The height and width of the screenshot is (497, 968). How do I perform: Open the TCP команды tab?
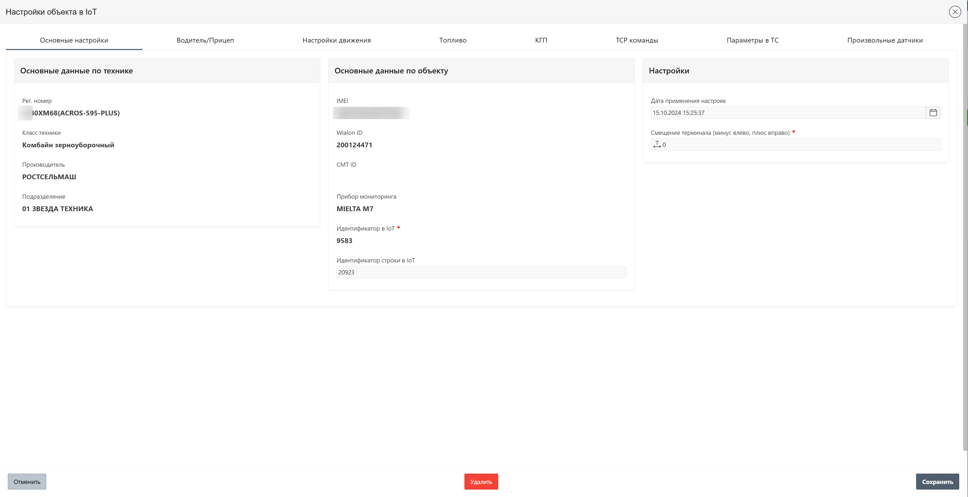coord(637,40)
